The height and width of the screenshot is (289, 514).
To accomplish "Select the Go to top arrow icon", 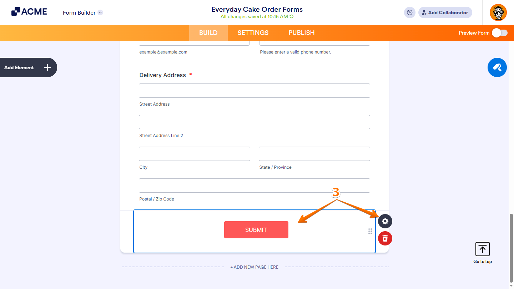I will 482,249.
